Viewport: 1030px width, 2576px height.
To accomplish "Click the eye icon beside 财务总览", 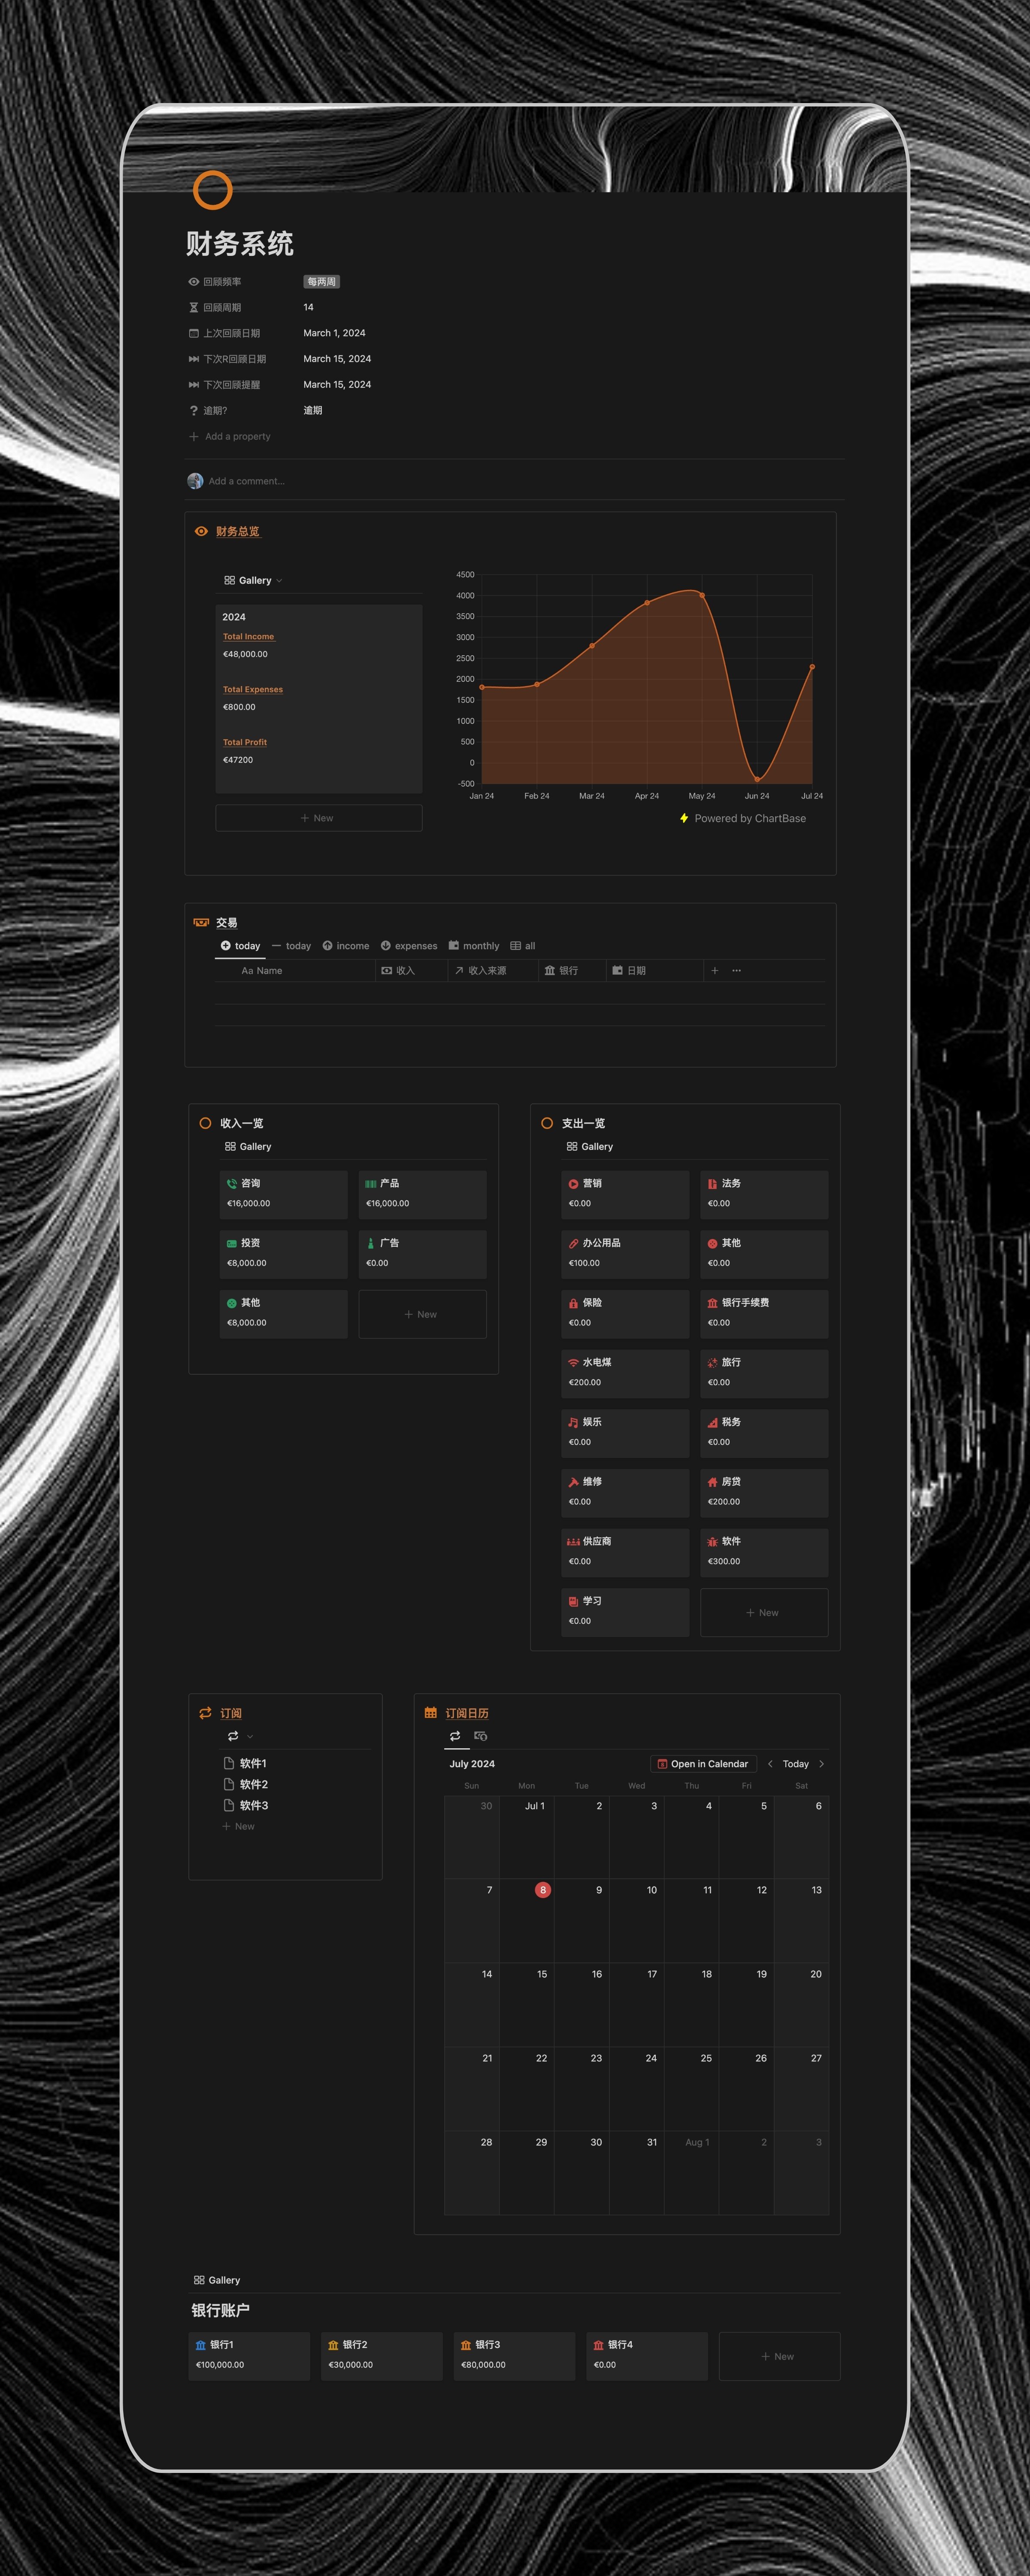I will pyautogui.click(x=201, y=531).
